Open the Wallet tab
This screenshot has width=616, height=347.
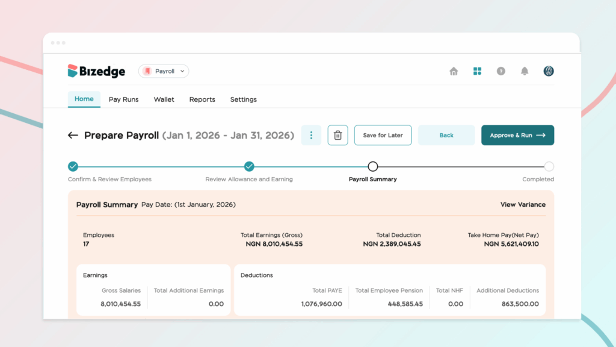[x=164, y=99]
